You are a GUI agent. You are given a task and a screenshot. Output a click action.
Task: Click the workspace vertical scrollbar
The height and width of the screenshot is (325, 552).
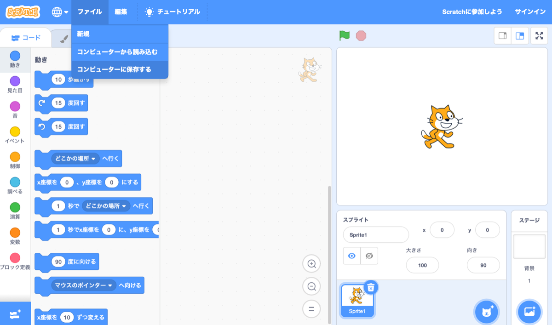click(329, 254)
